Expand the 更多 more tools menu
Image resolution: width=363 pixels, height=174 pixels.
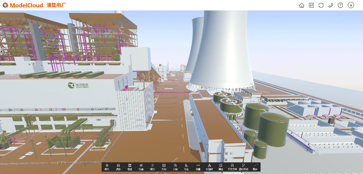coord(255,167)
